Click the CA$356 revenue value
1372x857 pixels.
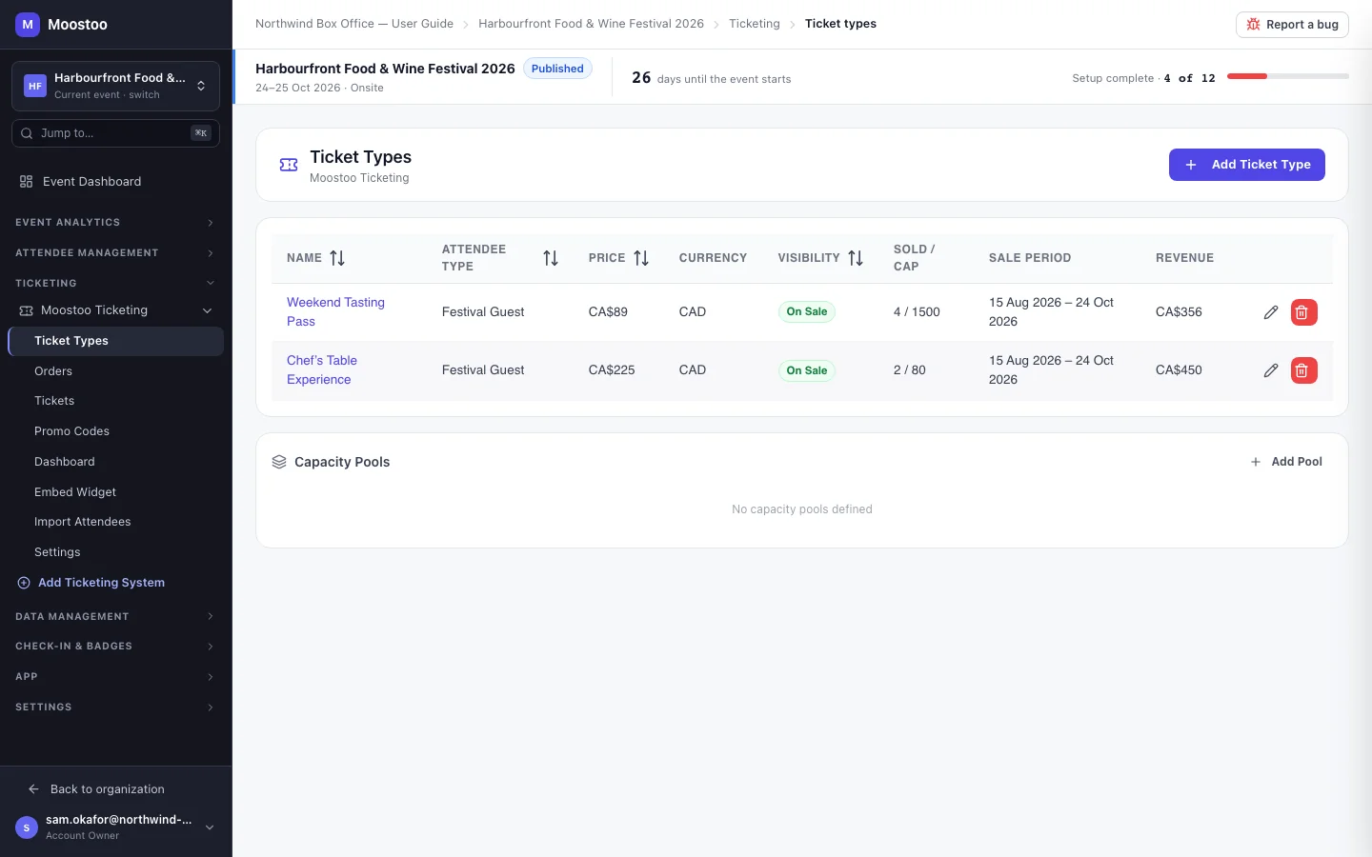1179,312
